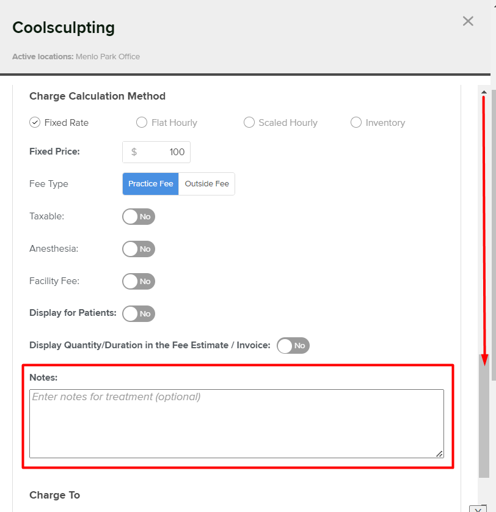Close the Coolsculpting dialog with the X
The width and height of the screenshot is (496, 512).
(x=468, y=21)
